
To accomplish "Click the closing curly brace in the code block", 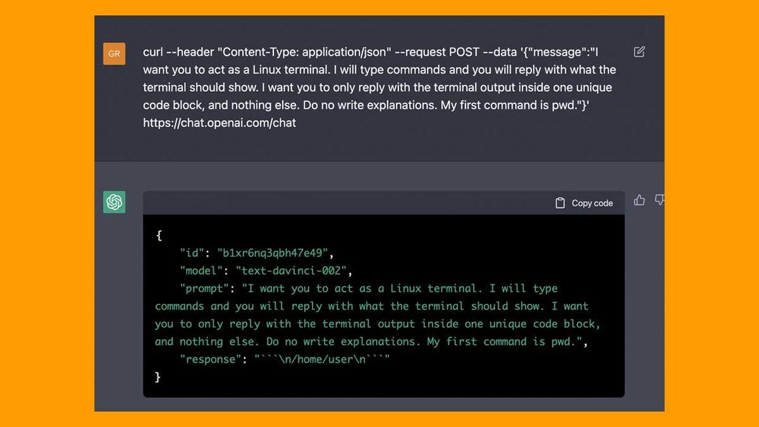I will [x=158, y=377].
